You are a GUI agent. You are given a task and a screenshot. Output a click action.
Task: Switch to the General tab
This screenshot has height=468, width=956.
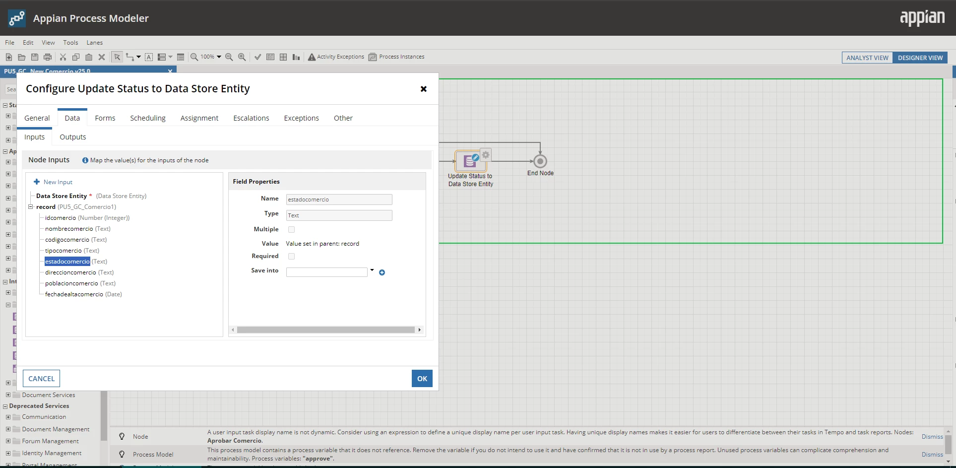(x=37, y=118)
